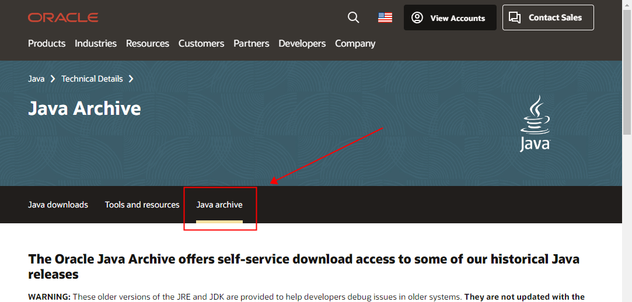Click the View Accounts button
632x302 pixels.
click(450, 17)
